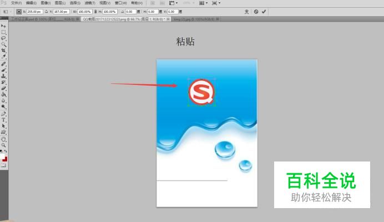
Task: Select the Rectangular Marquee tool
Action: point(3,32)
